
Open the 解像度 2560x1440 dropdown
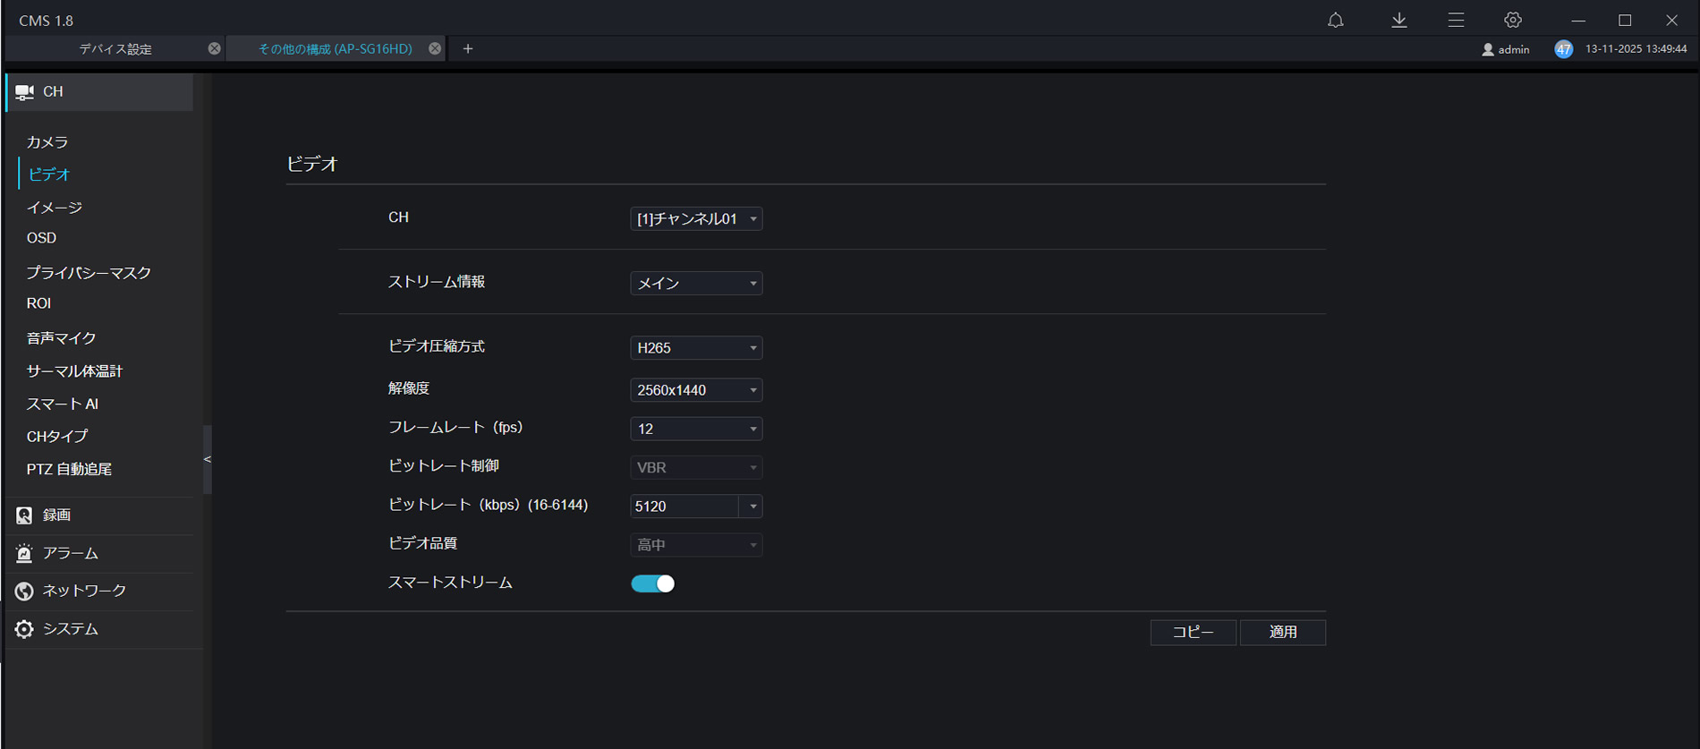pyautogui.click(x=696, y=390)
